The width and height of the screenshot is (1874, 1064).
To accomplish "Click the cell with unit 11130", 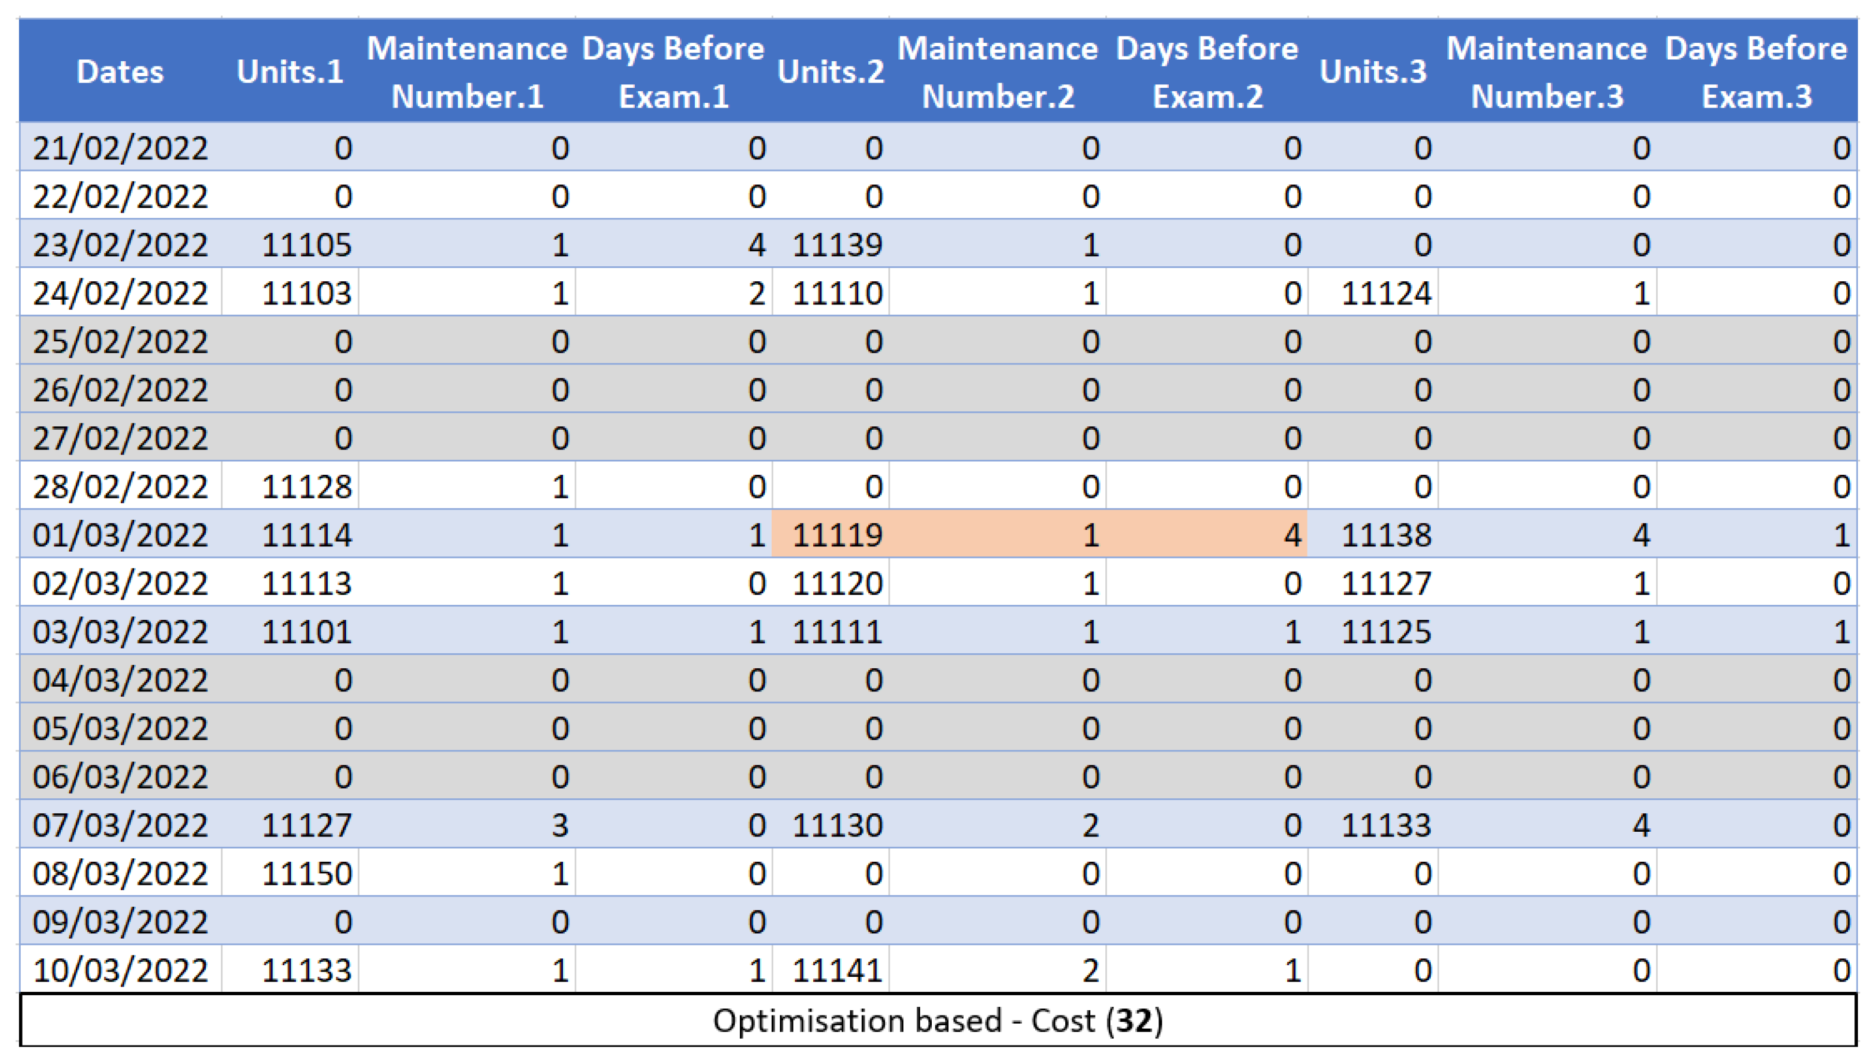I will pyautogui.click(x=837, y=825).
